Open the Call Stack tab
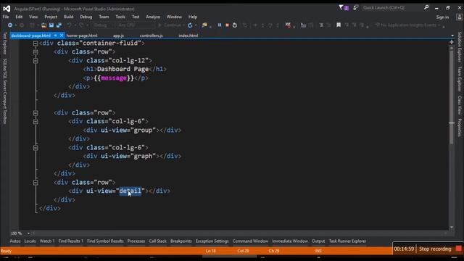Screen dimensions: 464x261 158,241
